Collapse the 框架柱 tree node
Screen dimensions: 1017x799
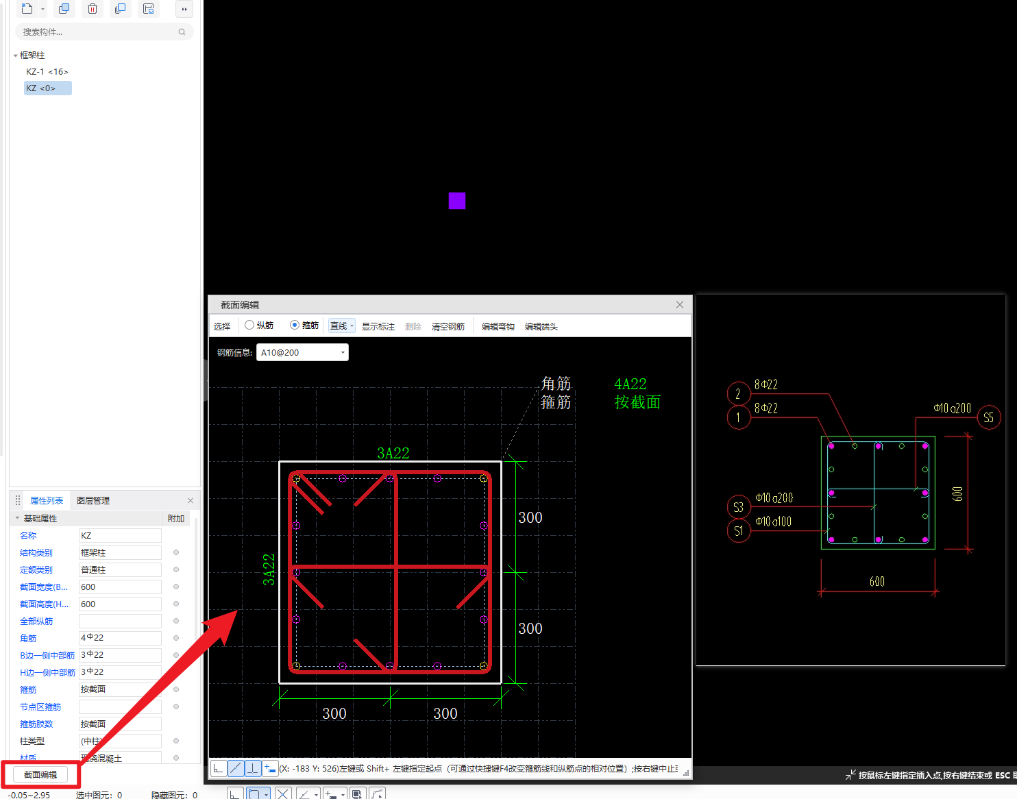15,56
